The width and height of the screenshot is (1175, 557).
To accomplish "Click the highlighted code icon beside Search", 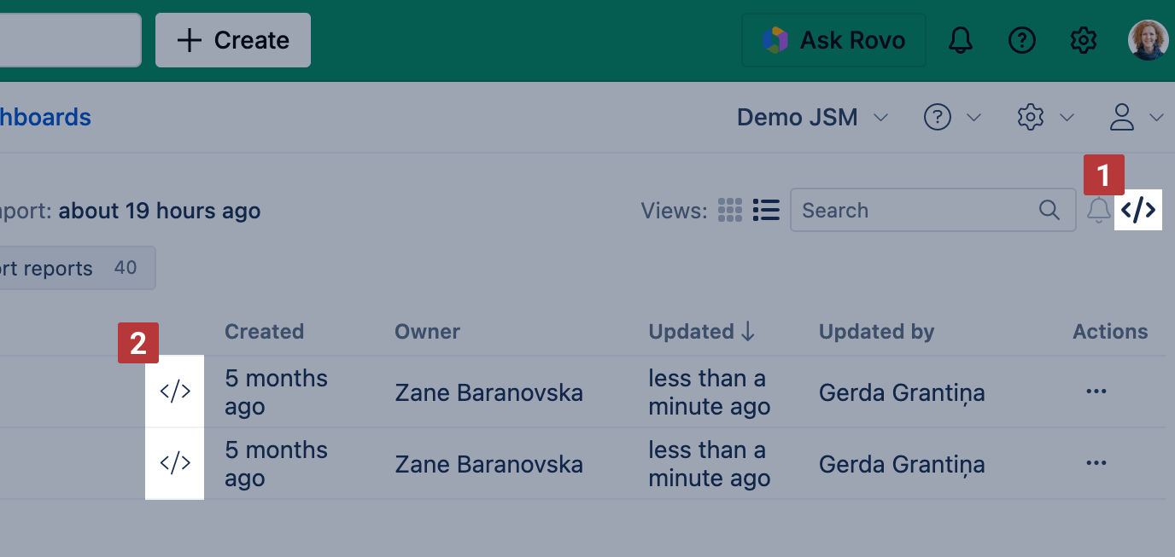I will coord(1138,210).
